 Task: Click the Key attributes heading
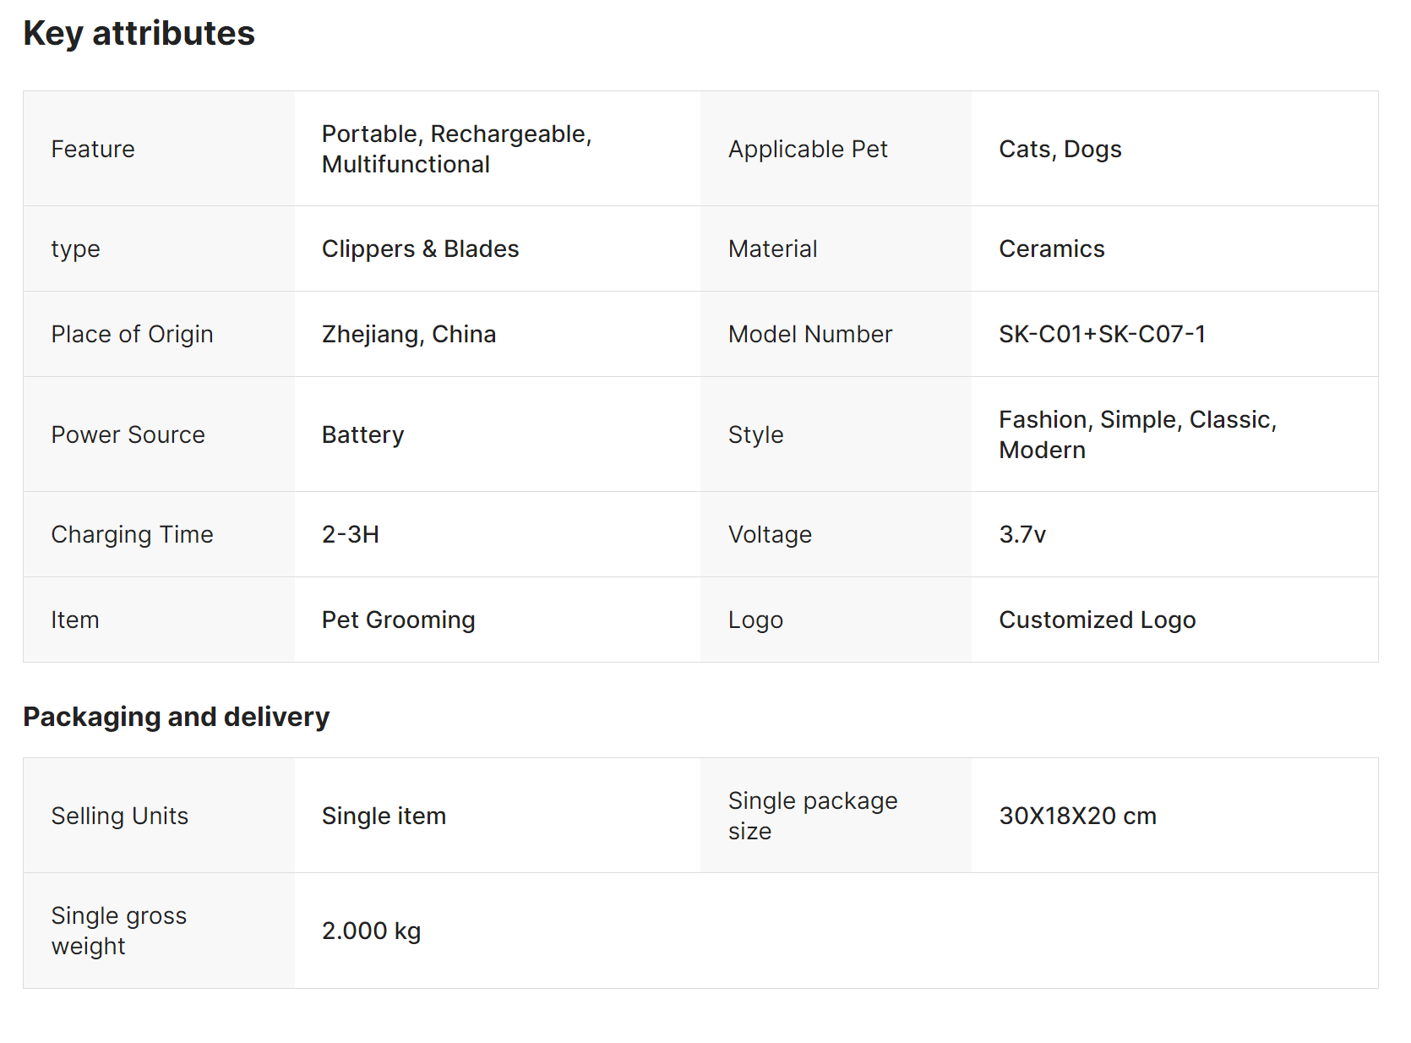click(x=139, y=34)
